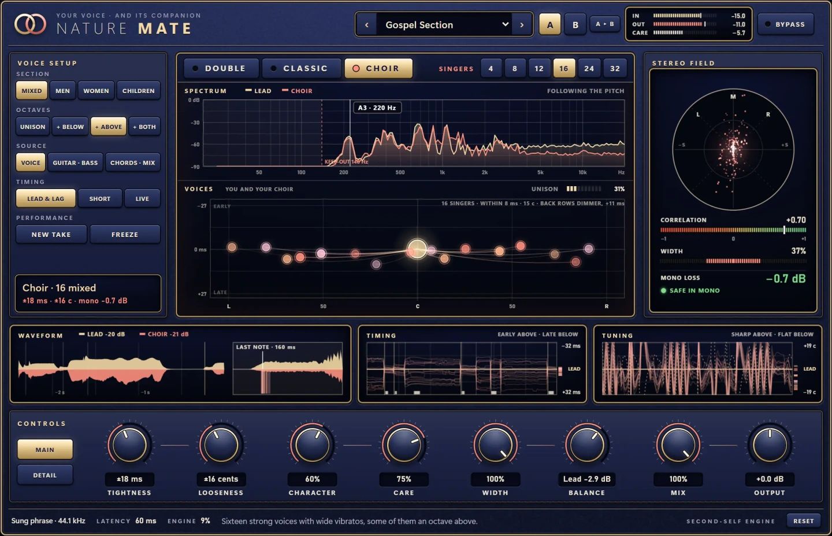Click the Reset button
The height and width of the screenshot is (536, 832).
coord(803,521)
